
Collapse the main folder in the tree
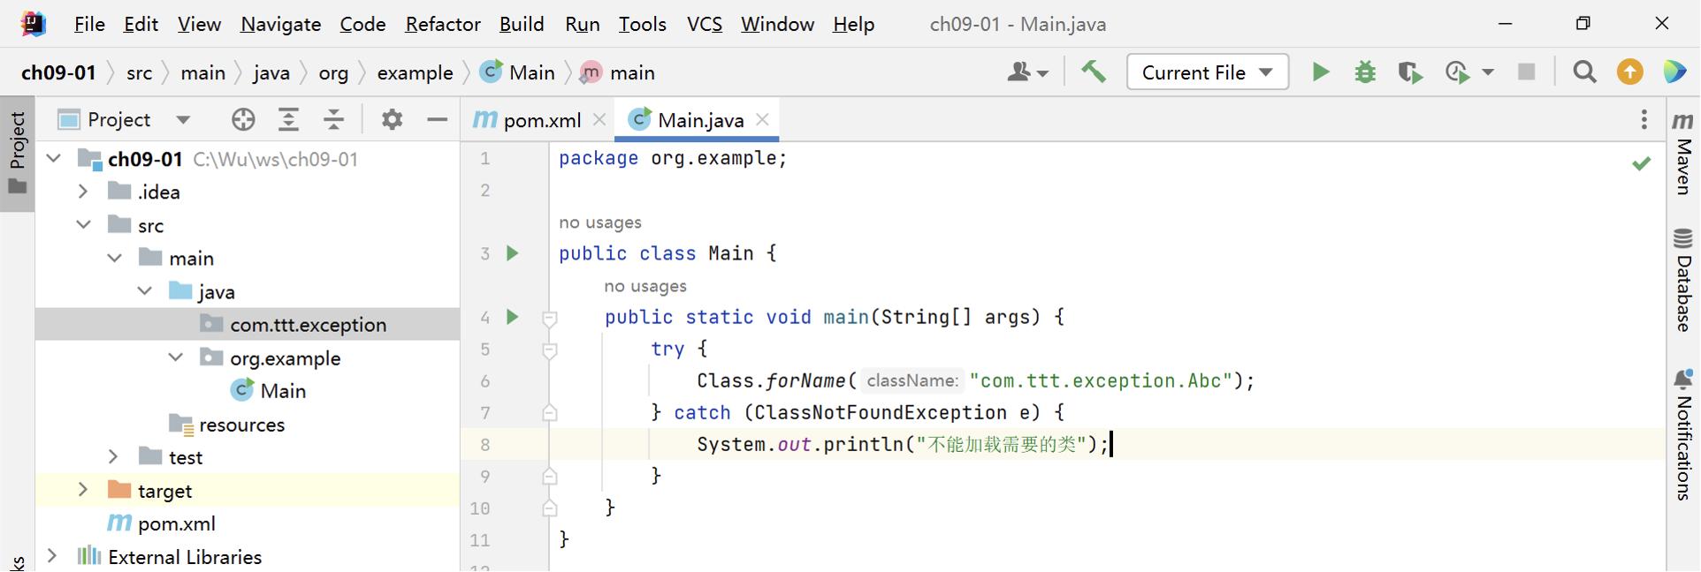(115, 258)
